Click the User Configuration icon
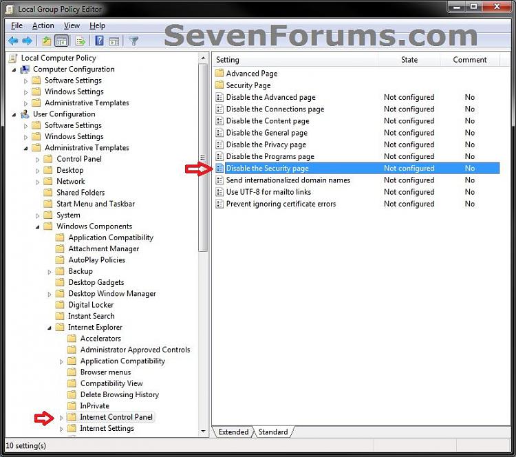Screen dimensions: 516x457 (x=25, y=114)
